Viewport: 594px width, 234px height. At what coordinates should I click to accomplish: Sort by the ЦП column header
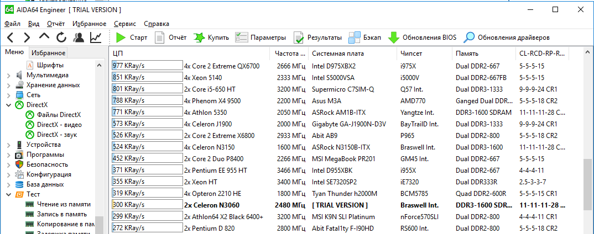(x=191, y=54)
